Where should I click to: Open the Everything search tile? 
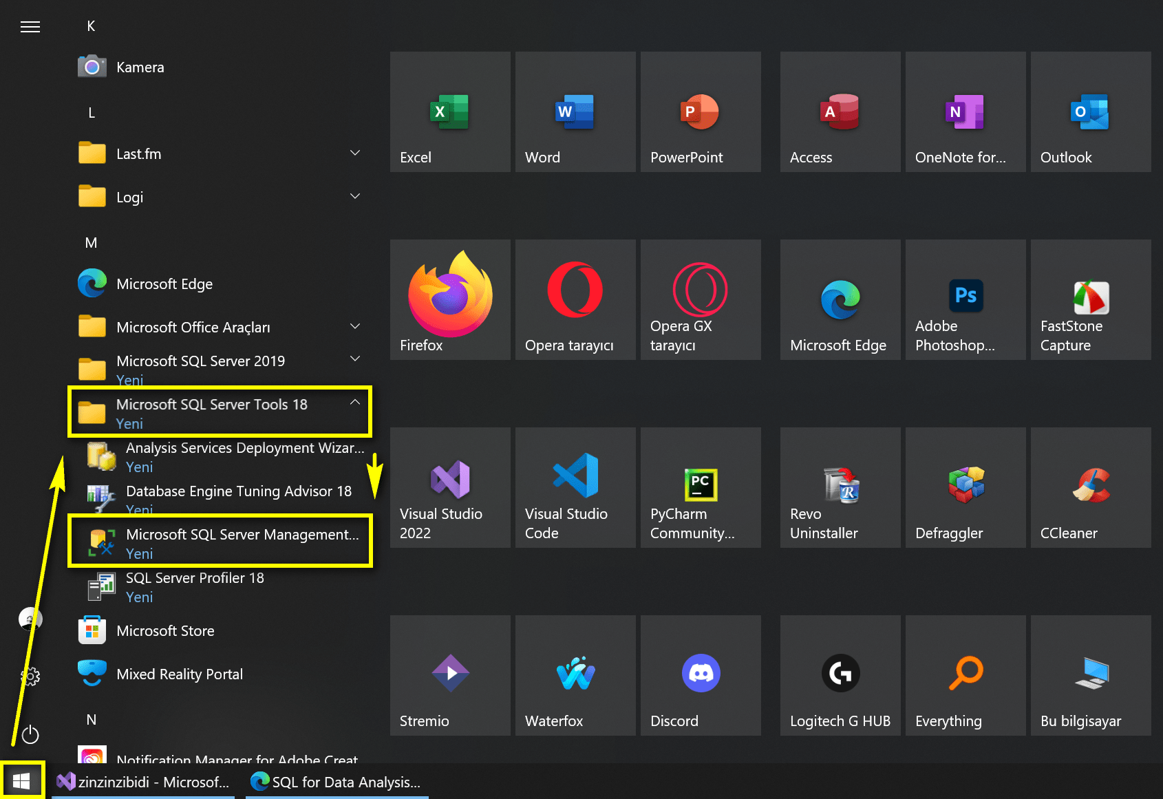point(965,675)
